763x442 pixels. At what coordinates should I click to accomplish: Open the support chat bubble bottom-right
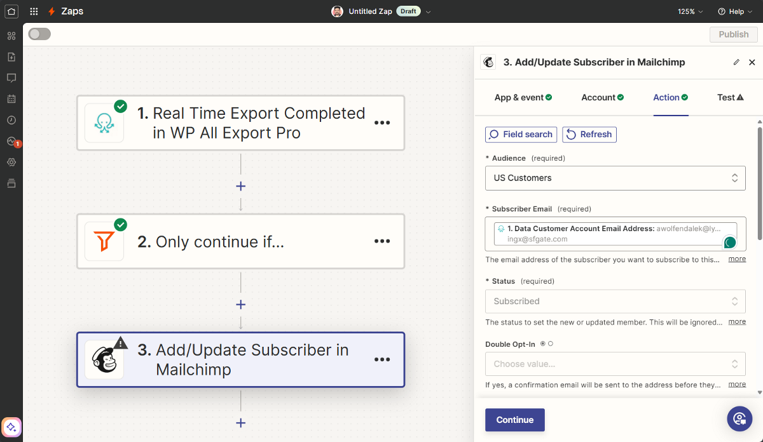coord(739,419)
